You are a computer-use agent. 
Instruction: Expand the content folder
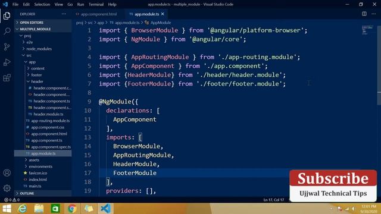tap(38, 68)
